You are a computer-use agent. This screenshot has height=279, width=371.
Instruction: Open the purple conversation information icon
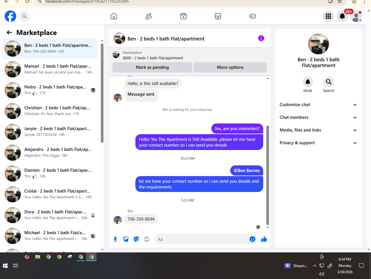261,38
